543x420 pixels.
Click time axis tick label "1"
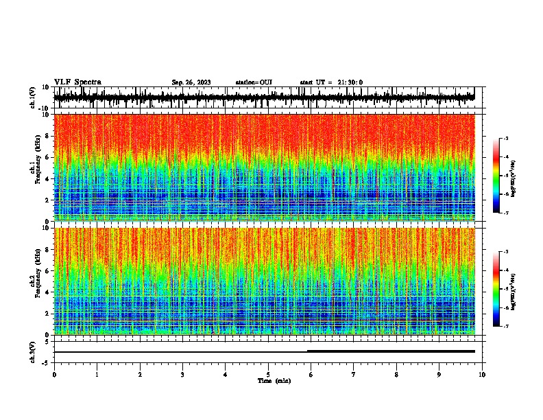[97, 374]
